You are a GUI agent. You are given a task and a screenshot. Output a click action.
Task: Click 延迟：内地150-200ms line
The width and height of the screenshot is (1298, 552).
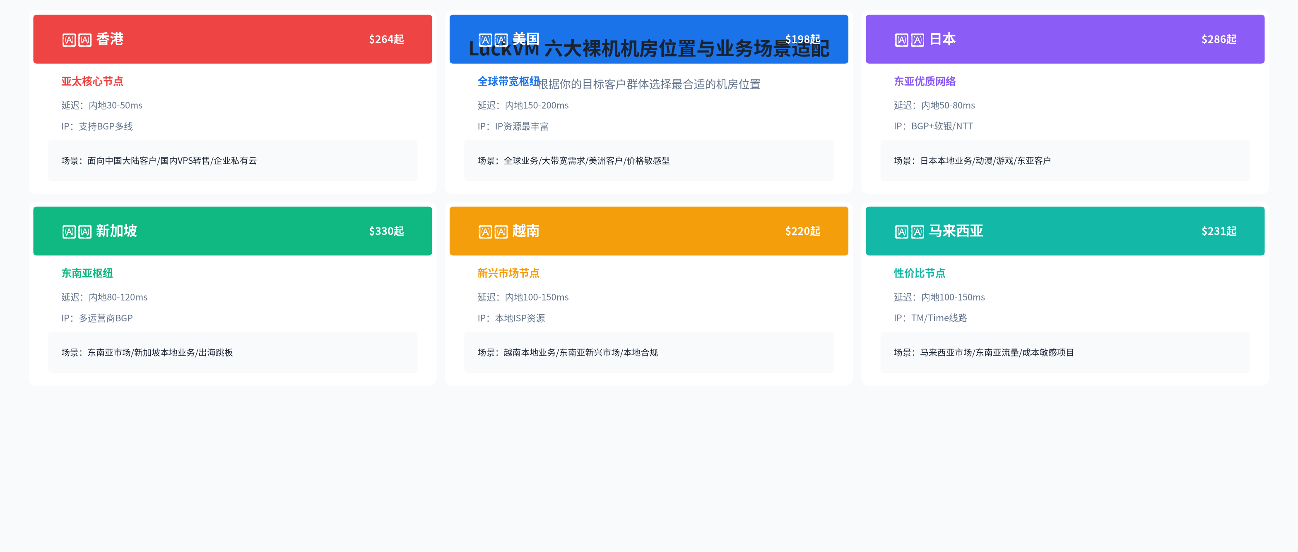pos(523,105)
